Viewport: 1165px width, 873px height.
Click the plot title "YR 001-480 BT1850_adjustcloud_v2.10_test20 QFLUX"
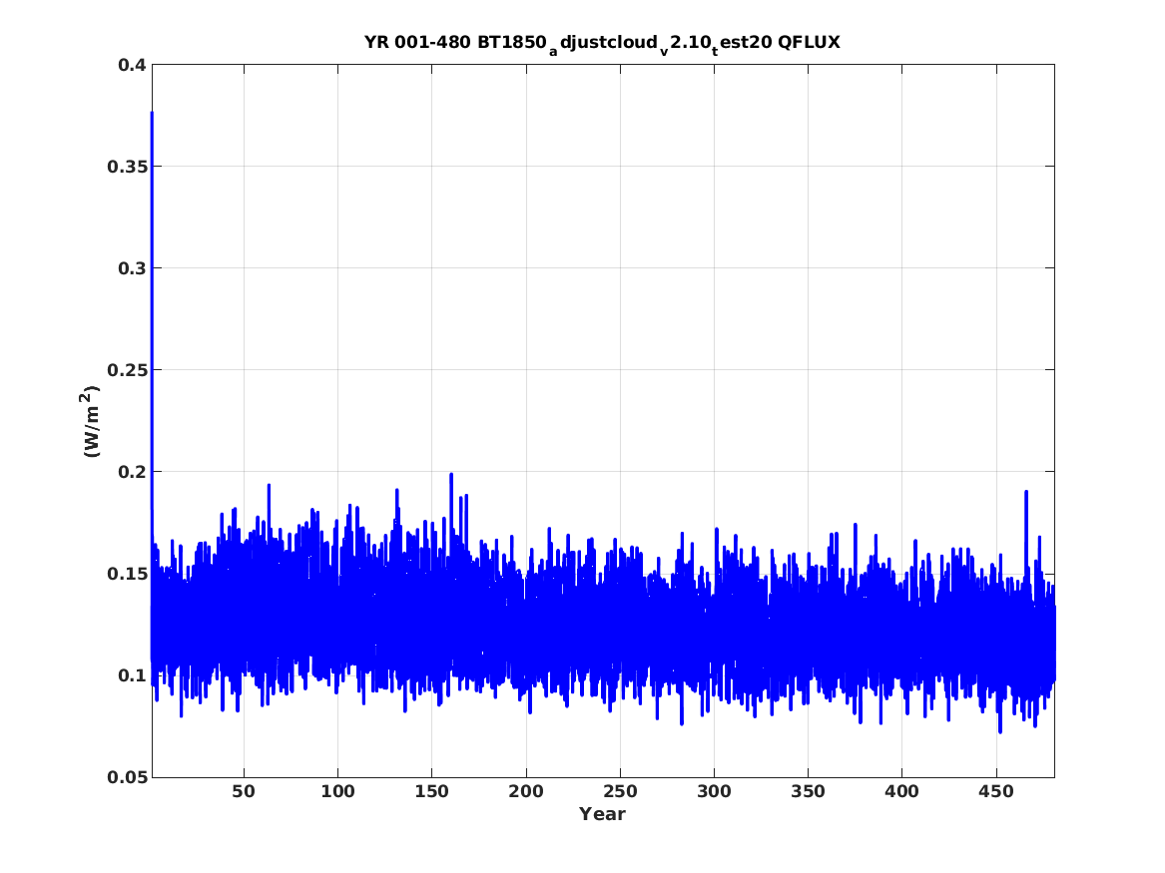pos(603,44)
